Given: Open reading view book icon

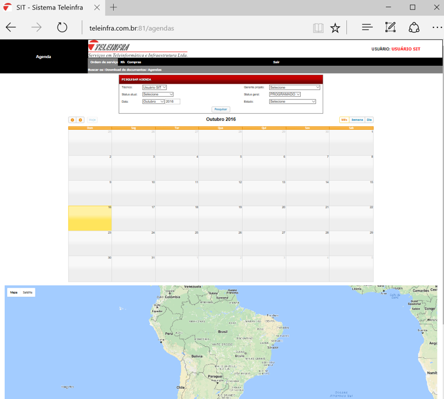Looking at the screenshot, I should 318,28.
